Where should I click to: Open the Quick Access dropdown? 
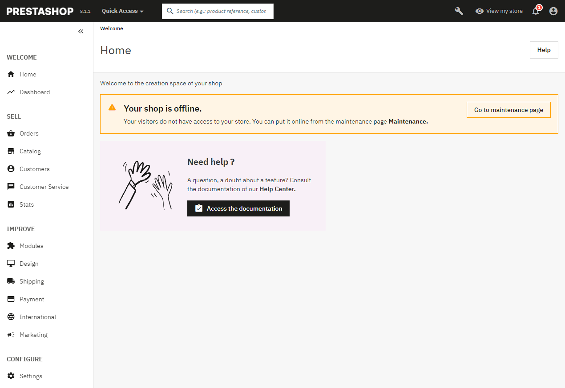tap(123, 11)
